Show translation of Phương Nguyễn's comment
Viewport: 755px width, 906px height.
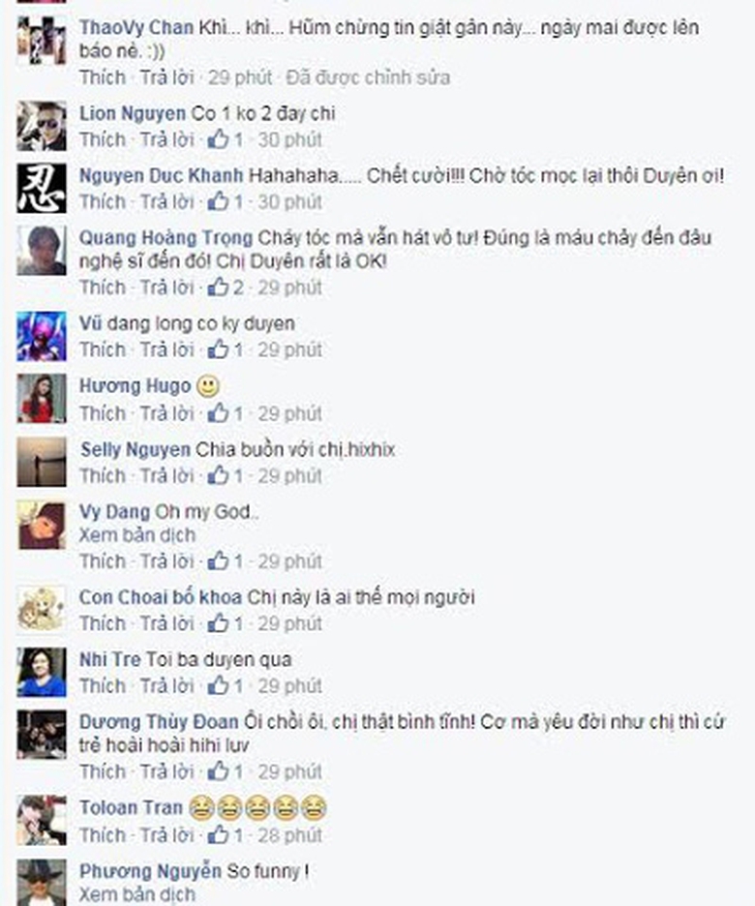click(136, 894)
